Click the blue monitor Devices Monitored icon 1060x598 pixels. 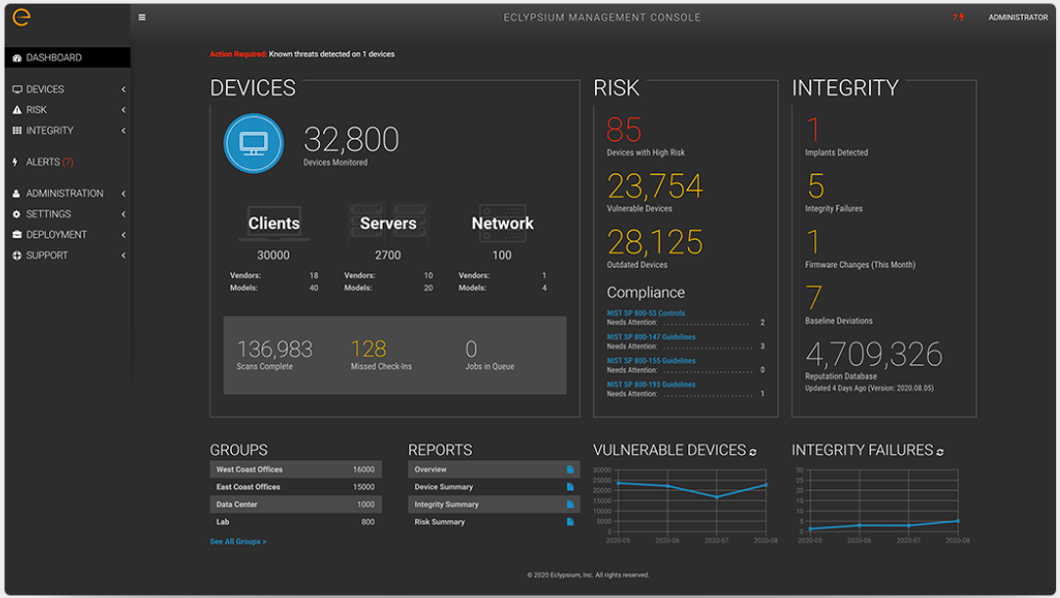(253, 143)
